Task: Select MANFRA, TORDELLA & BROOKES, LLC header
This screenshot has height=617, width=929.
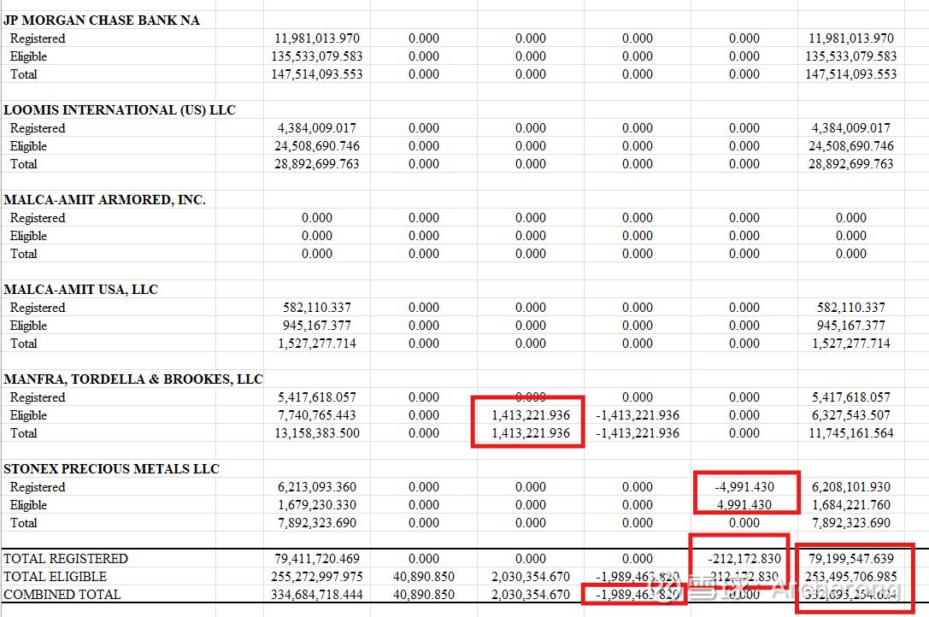Action: click(133, 379)
